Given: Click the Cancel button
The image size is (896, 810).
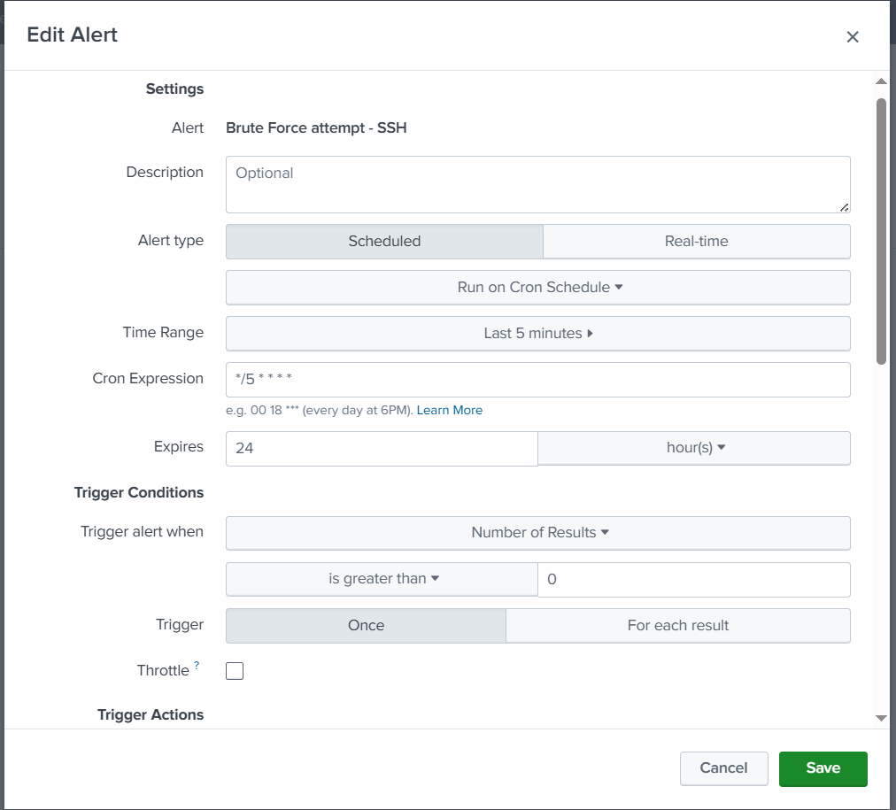Looking at the screenshot, I should (x=723, y=768).
